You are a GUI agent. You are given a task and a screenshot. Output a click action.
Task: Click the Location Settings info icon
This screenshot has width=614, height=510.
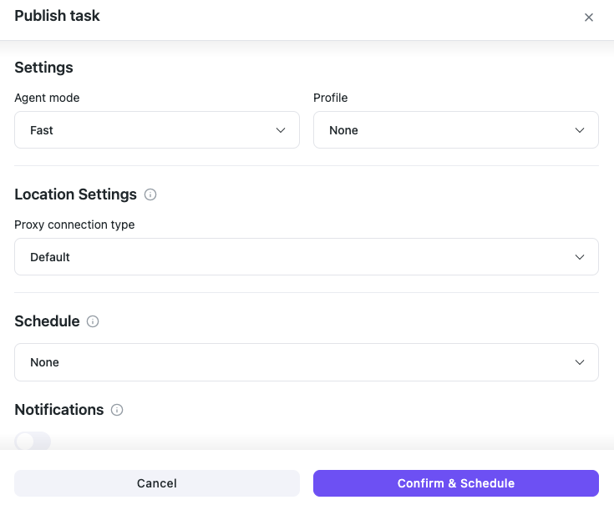coord(150,194)
